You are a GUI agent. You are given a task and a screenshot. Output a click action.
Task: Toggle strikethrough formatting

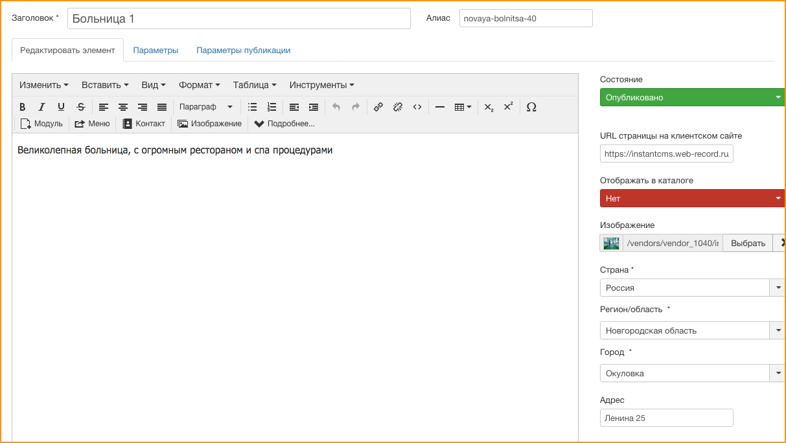coord(80,107)
